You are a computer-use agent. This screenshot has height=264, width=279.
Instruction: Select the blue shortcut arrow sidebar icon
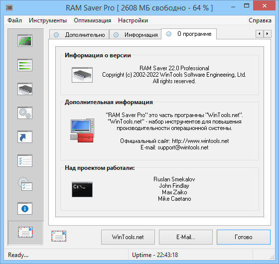(25, 137)
